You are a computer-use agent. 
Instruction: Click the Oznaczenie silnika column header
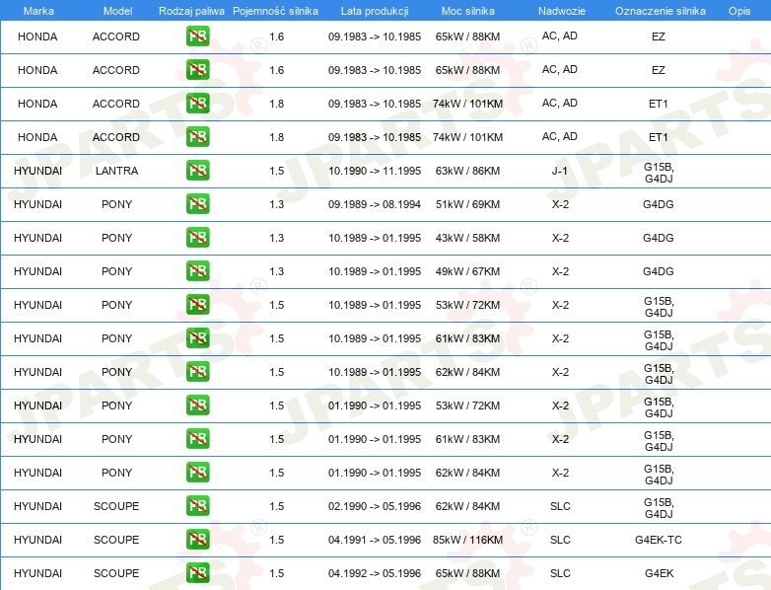pyautogui.click(x=661, y=11)
